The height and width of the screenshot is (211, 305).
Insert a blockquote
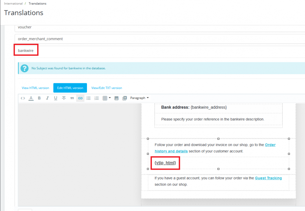[72, 98]
